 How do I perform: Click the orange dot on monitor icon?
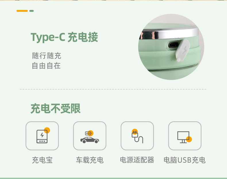tap(189, 139)
